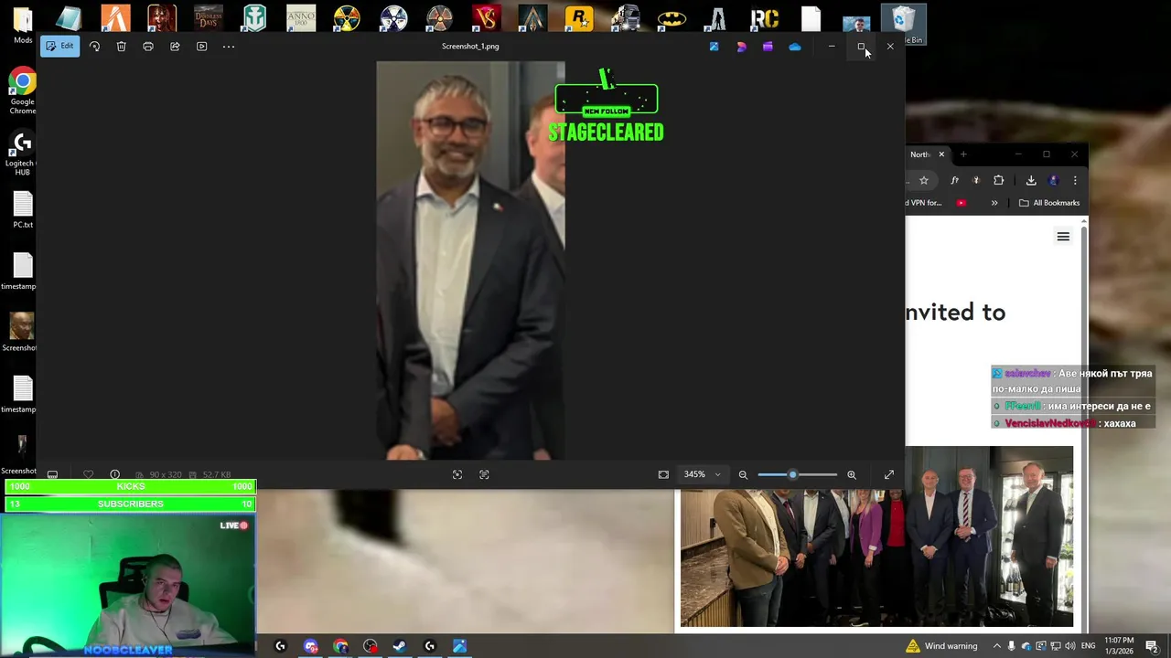The height and width of the screenshot is (658, 1171).
Task: Open Chrome downloads icon
Action: (x=1031, y=180)
